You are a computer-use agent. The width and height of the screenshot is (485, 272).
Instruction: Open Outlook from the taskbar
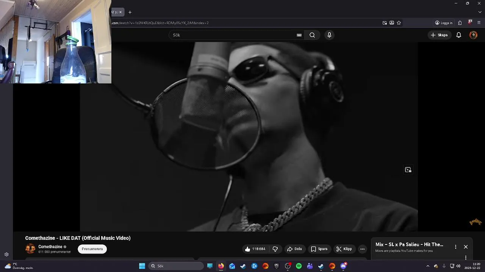pos(232,266)
